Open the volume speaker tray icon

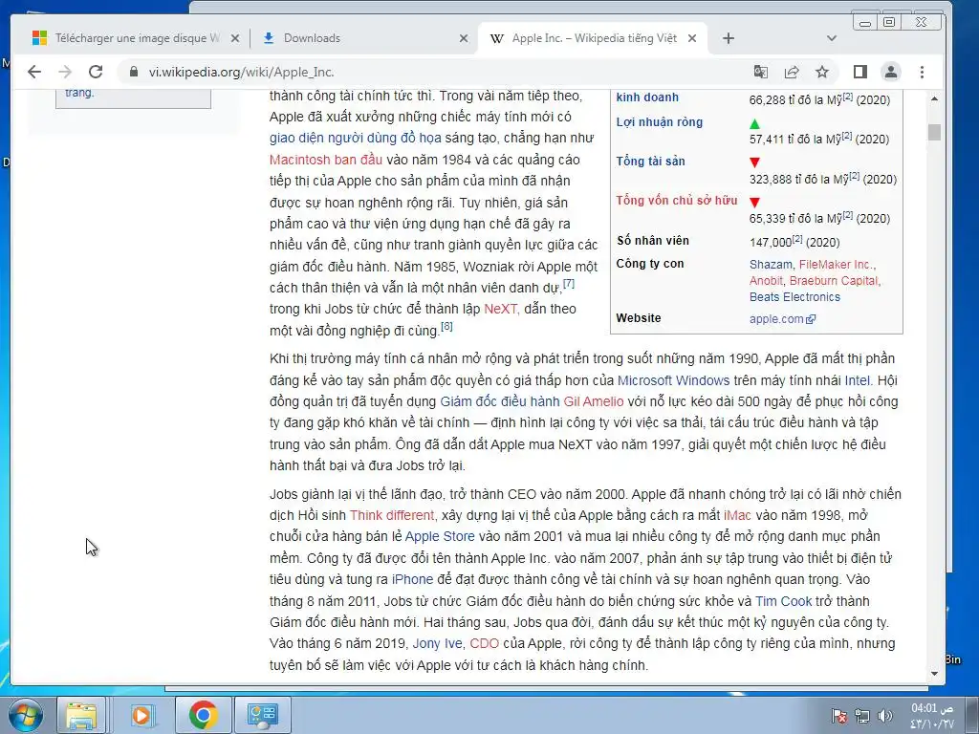pos(884,716)
